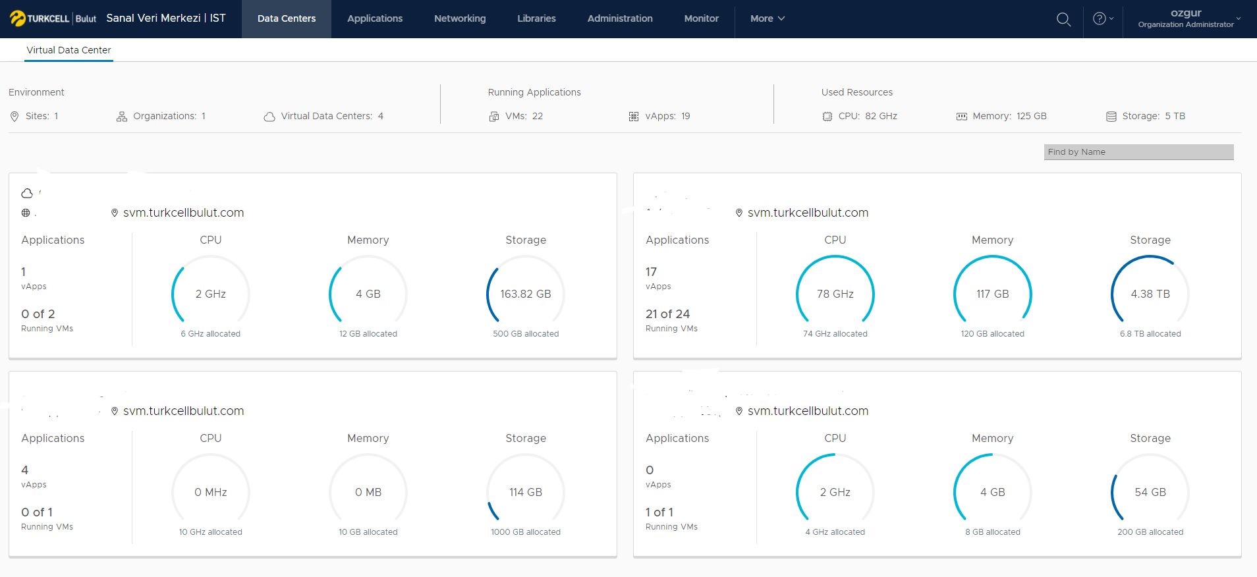Click the 'CPU: 82 GHz' used resources text
The image size is (1257, 577).
[868, 117]
